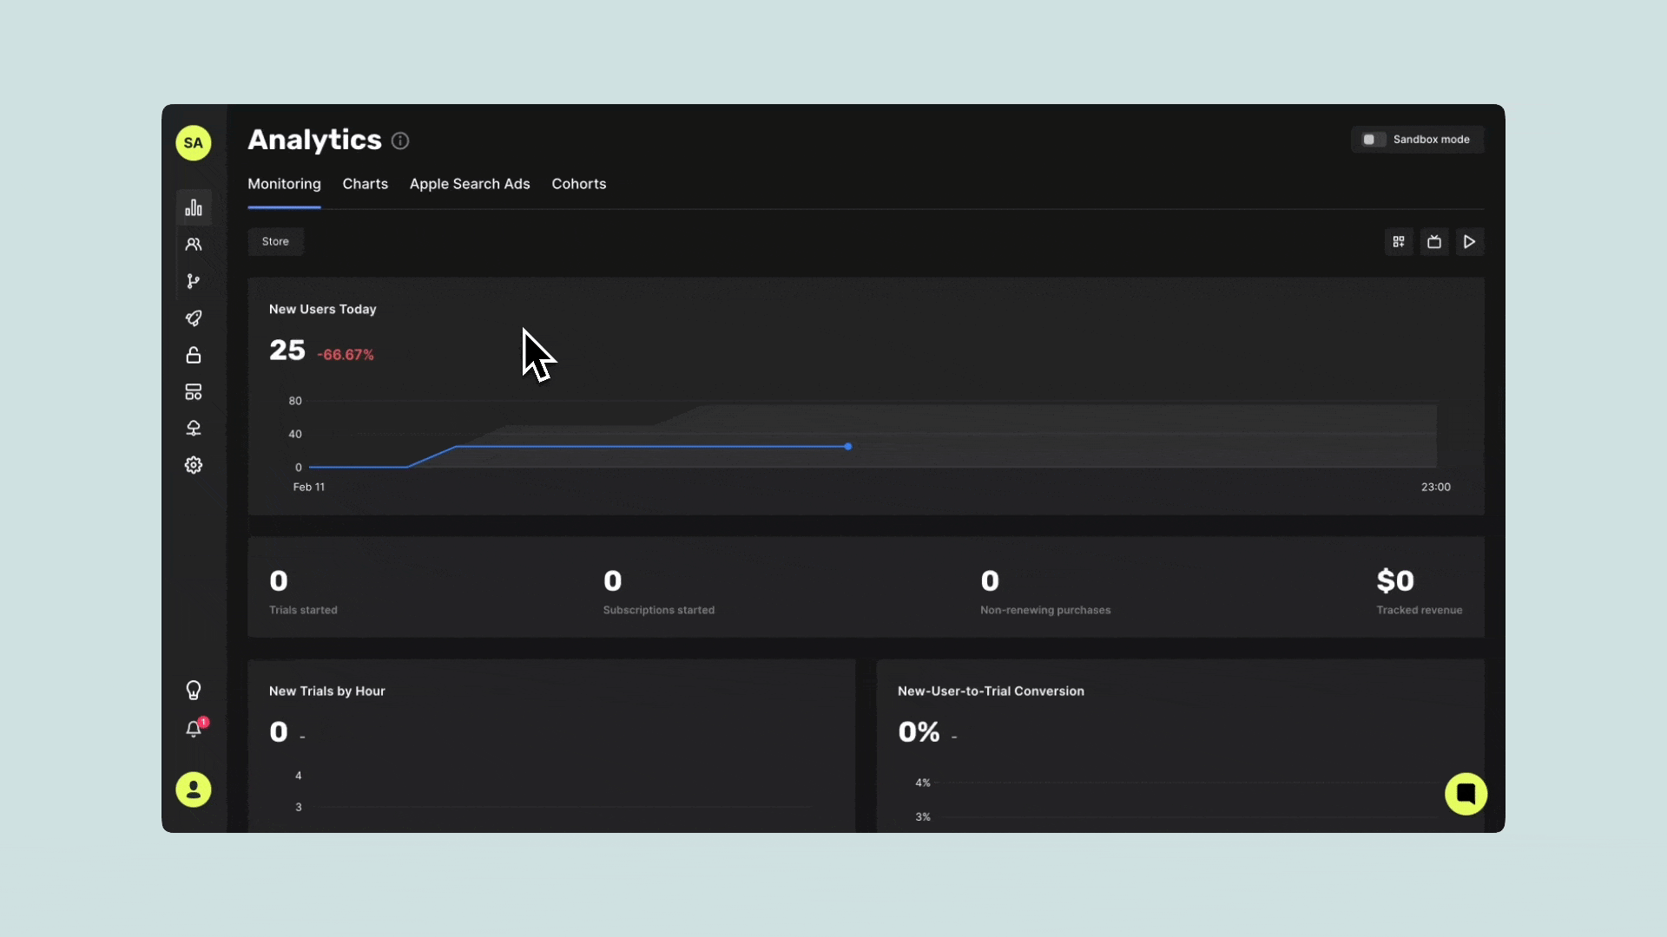This screenshot has height=937, width=1667.
Task: Open the notifications bell with badge
Action: 194,729
